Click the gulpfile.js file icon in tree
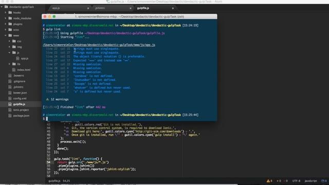Image resolution: width=329 pixels, height=185 pixels. click(10, 104)
